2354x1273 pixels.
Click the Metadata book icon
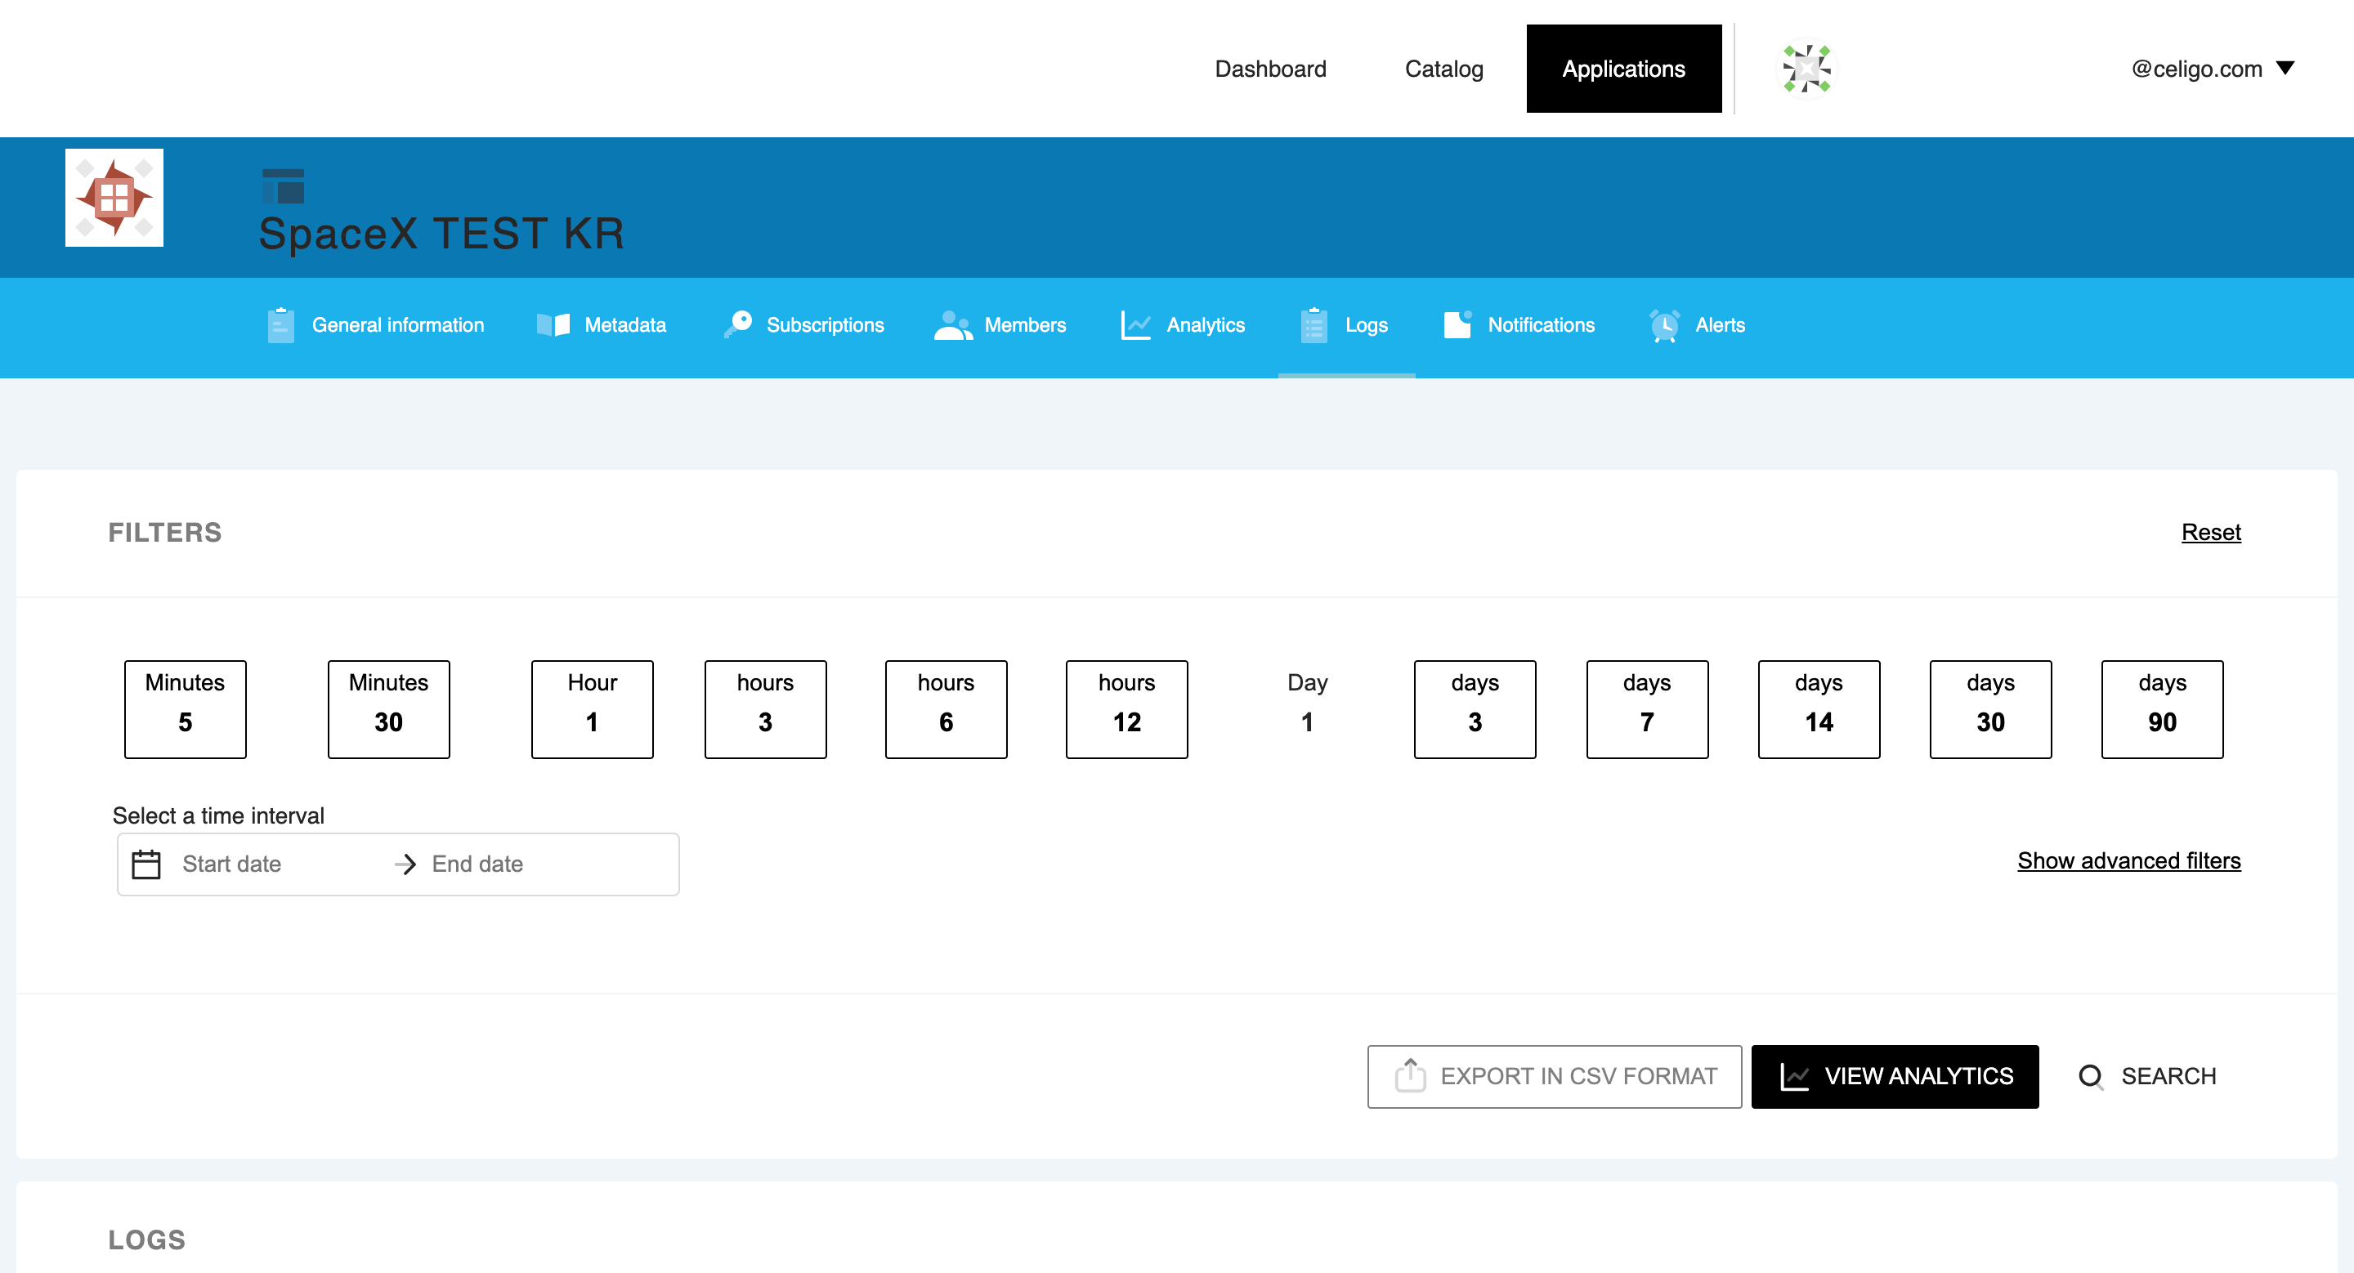coord(553,325)
